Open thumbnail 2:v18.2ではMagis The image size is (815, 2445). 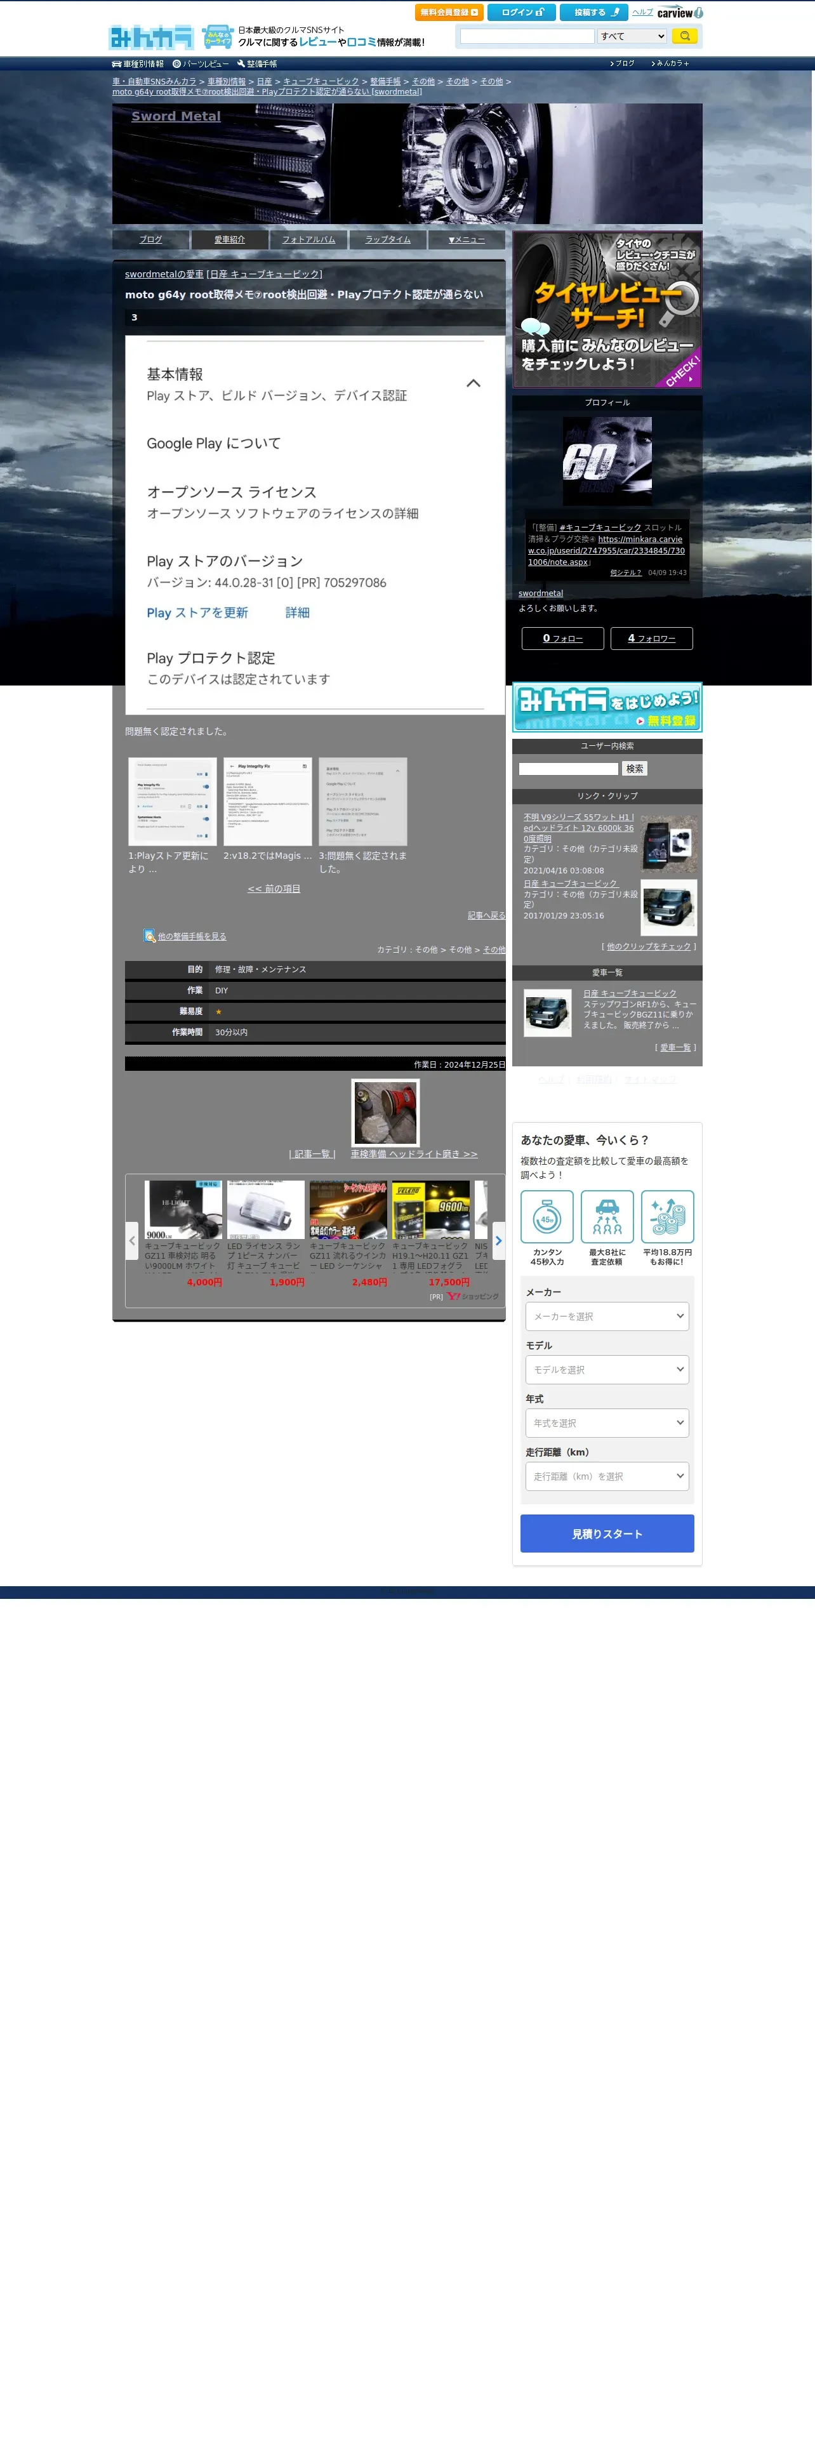click(268, 801)
